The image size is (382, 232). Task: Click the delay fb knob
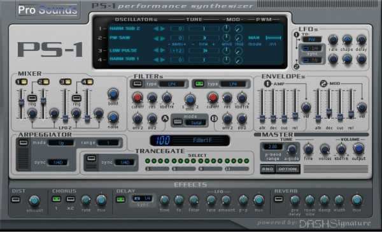click(x=179, y=200)
